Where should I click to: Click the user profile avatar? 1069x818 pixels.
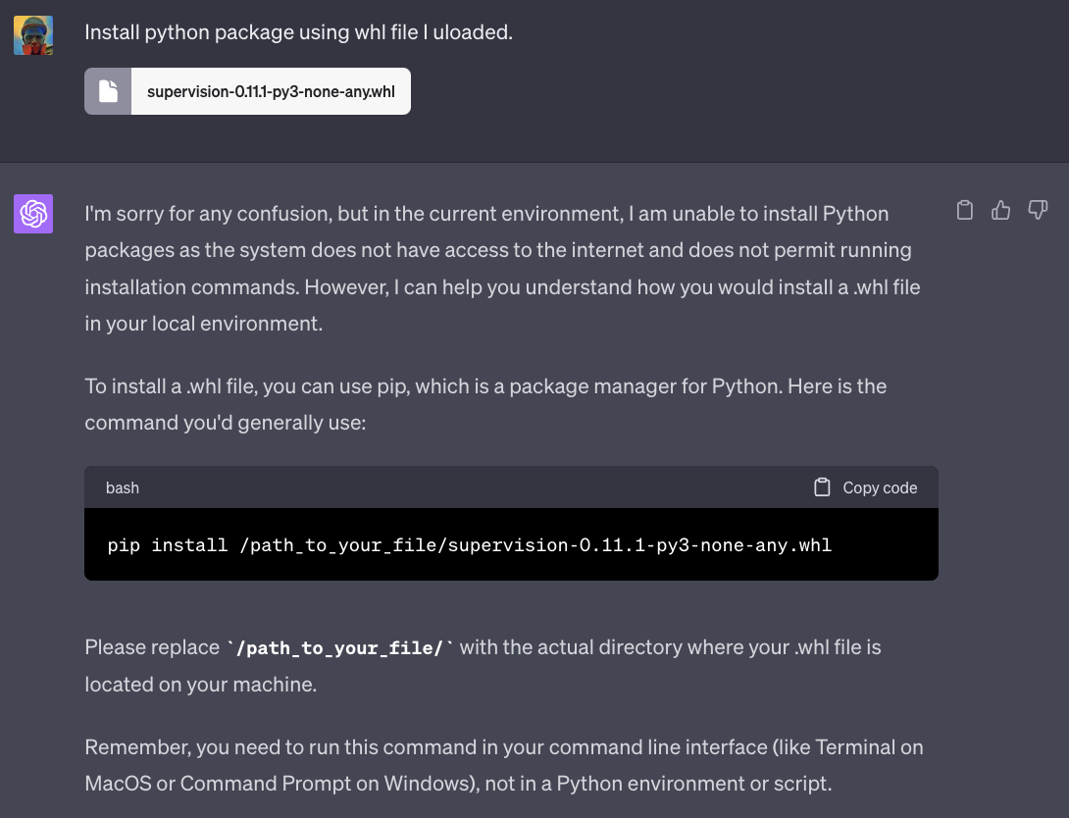33,35
